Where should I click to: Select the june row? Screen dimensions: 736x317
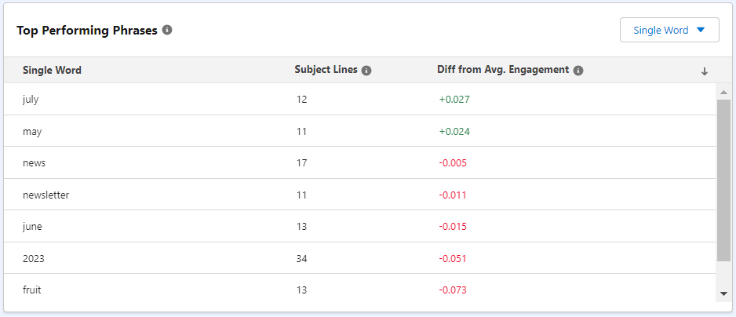tap(359, 226)
